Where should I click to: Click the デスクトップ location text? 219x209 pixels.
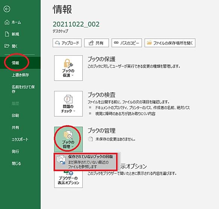click(x=60, y=31)
